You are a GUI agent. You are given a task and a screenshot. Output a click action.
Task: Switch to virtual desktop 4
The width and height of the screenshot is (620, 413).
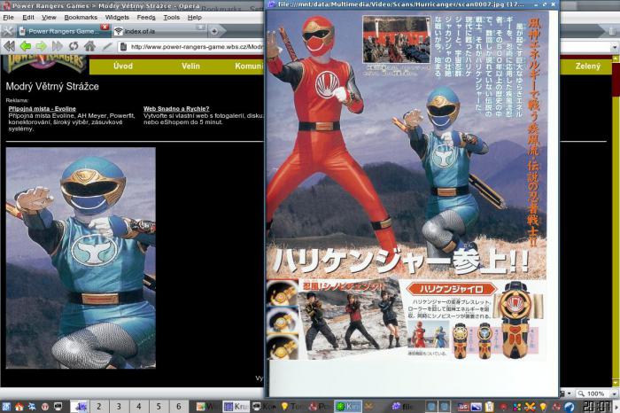point(139,406)
